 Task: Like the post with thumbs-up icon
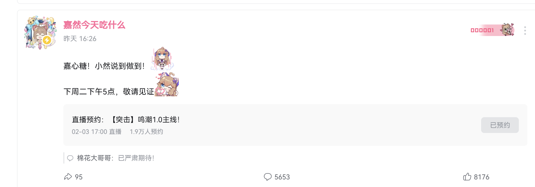467,177
